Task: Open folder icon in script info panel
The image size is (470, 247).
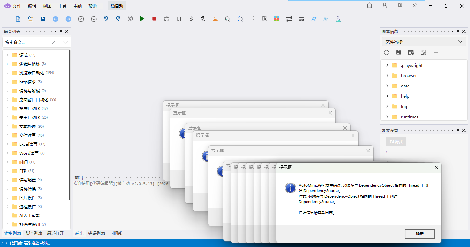Action: tap(399, 52)
